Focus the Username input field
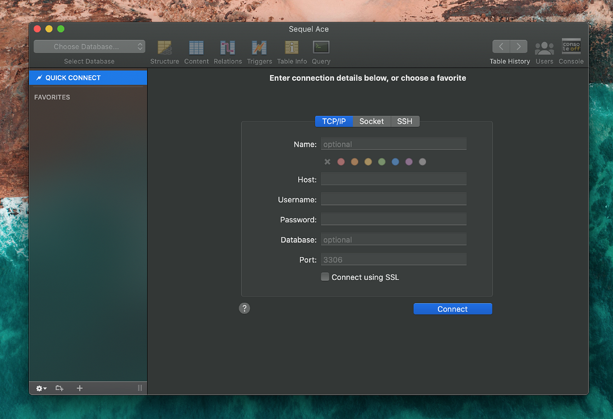613x419 pixels. point(394,199)
